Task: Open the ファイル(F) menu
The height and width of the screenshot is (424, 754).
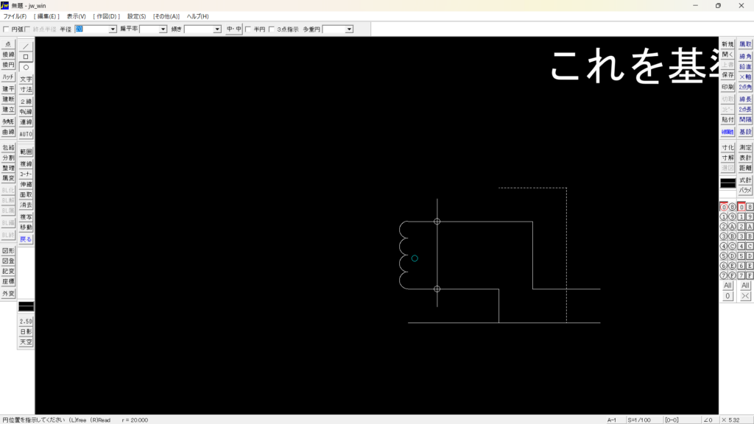Action: [15, 16]
